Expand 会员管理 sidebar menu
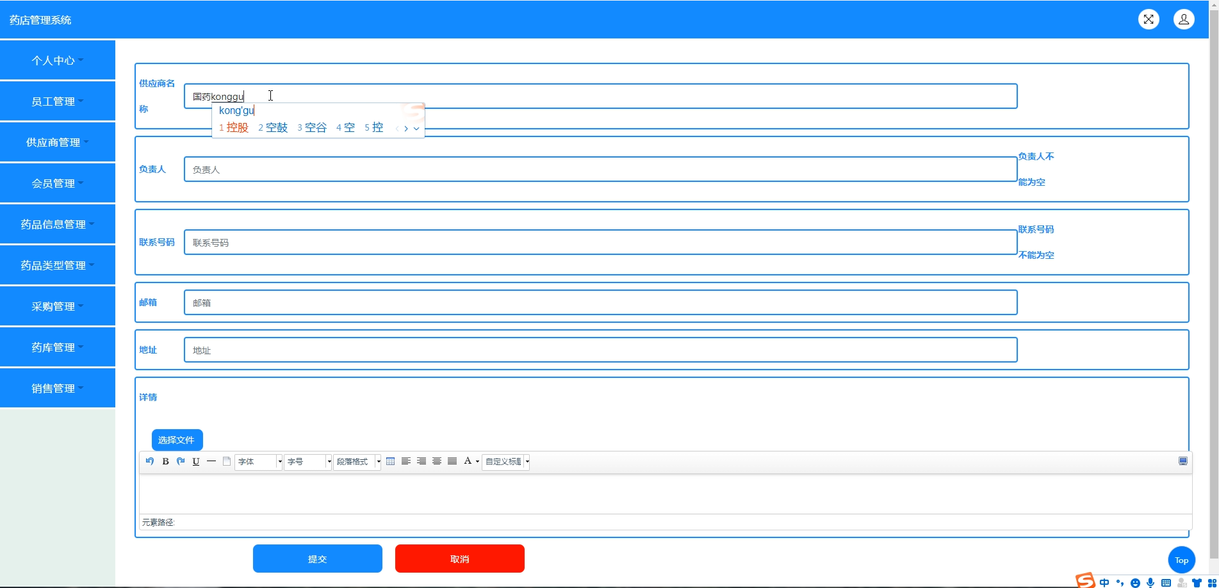 point(58,183)
